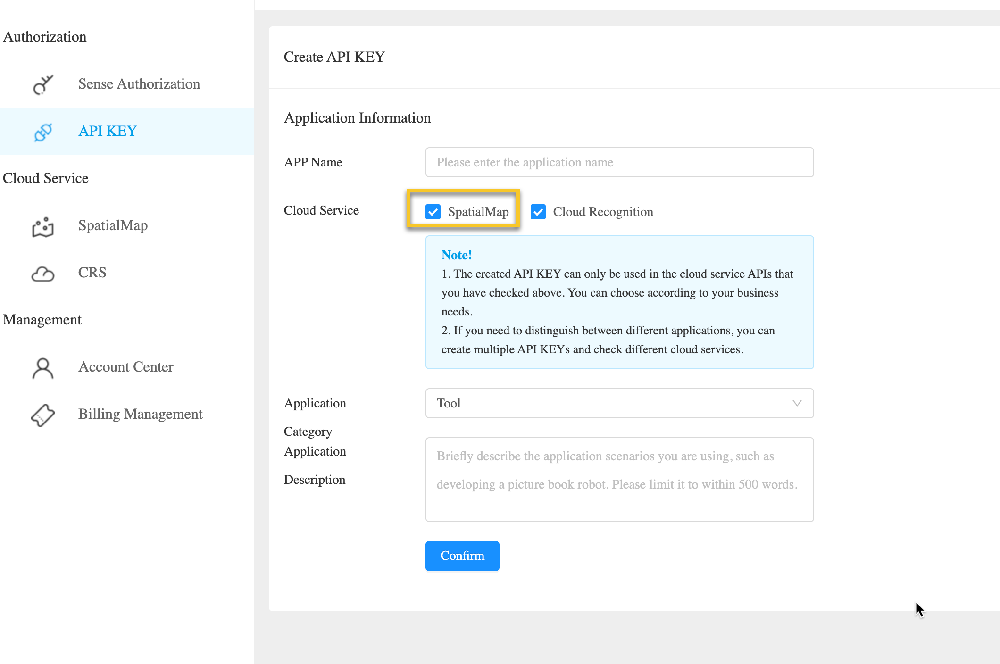Navigate to Account Center
1000x664 pixels.
point(125,367)
